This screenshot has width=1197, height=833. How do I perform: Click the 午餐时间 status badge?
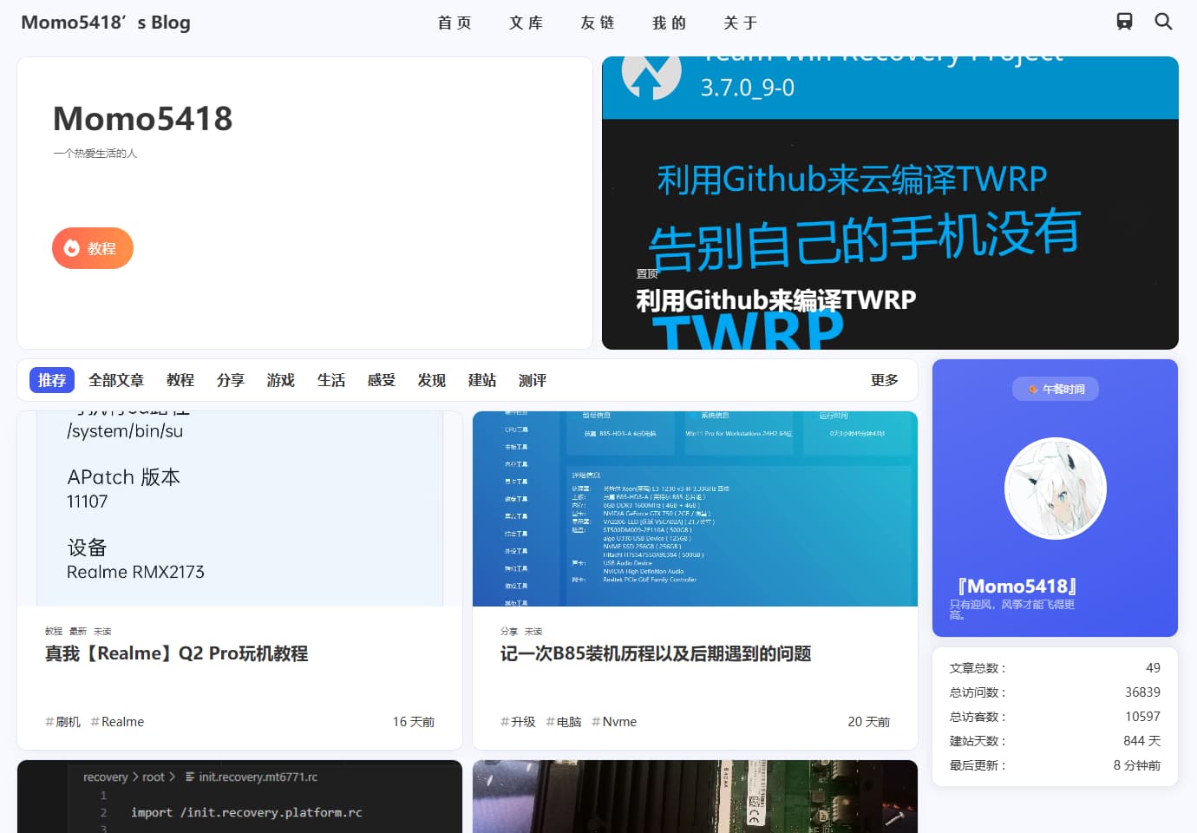1056,389
